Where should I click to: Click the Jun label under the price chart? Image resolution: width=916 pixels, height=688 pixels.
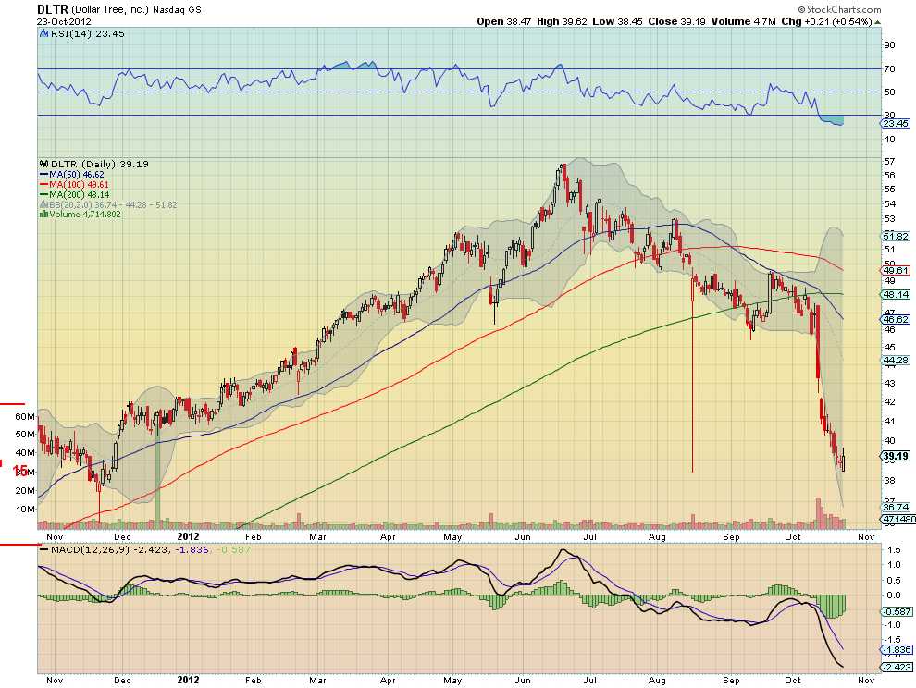point(522,536)
